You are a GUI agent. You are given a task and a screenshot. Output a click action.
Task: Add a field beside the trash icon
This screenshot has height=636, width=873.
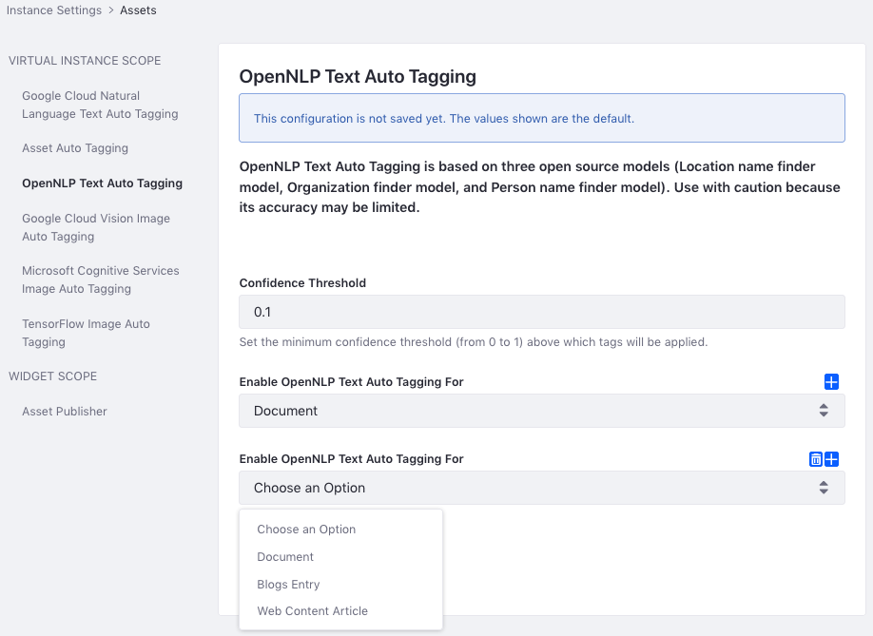(831, 459)
